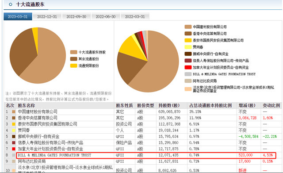Click the 持股数(股) column header
Screen dimensions: 283x173
[x=169, y=105]
